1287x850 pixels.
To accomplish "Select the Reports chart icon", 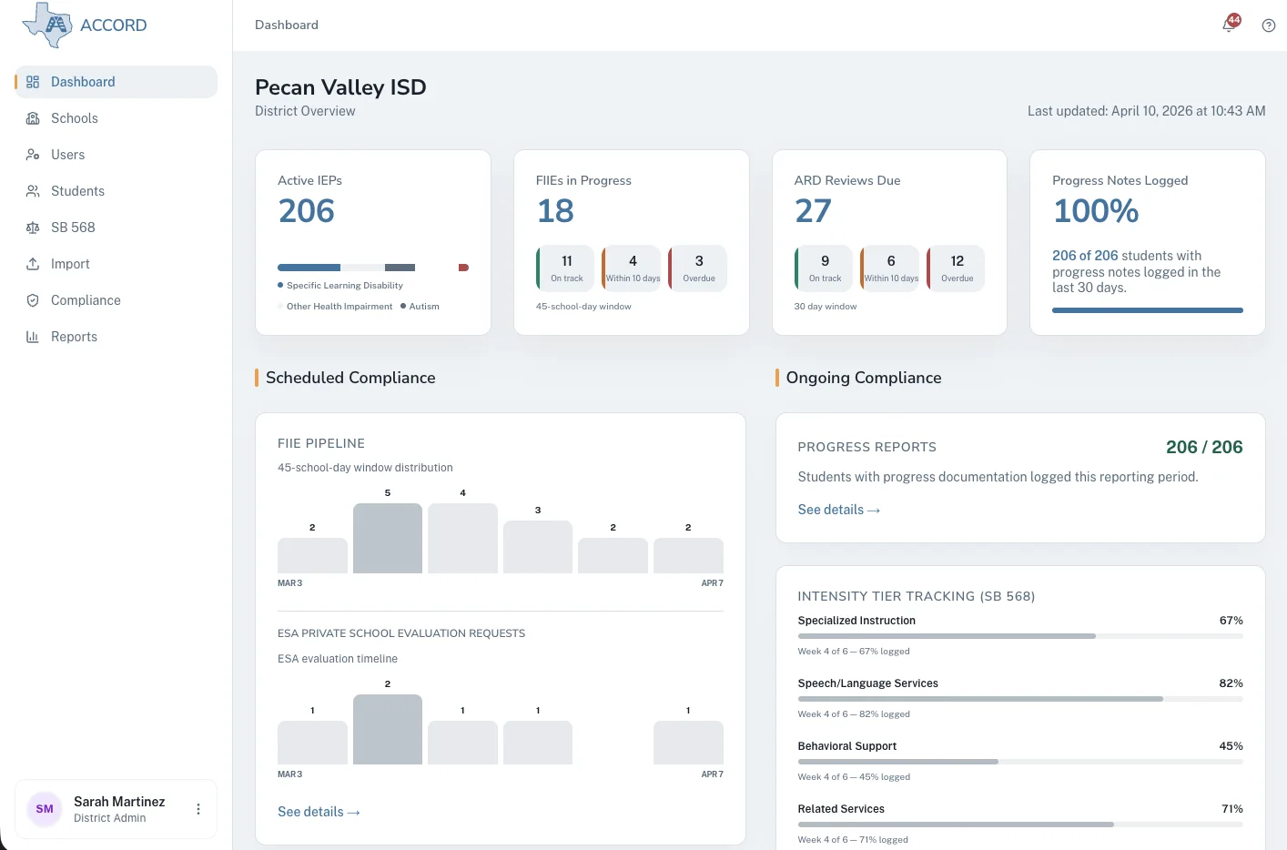I will tap(33, 337).
